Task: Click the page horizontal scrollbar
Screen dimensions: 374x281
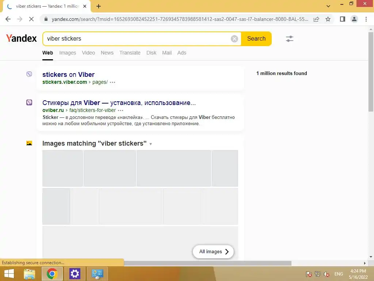Action: (207, 263)
